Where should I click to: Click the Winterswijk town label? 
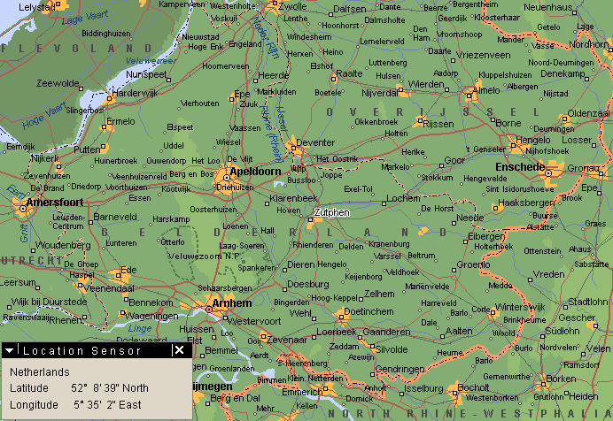point(522,307)
